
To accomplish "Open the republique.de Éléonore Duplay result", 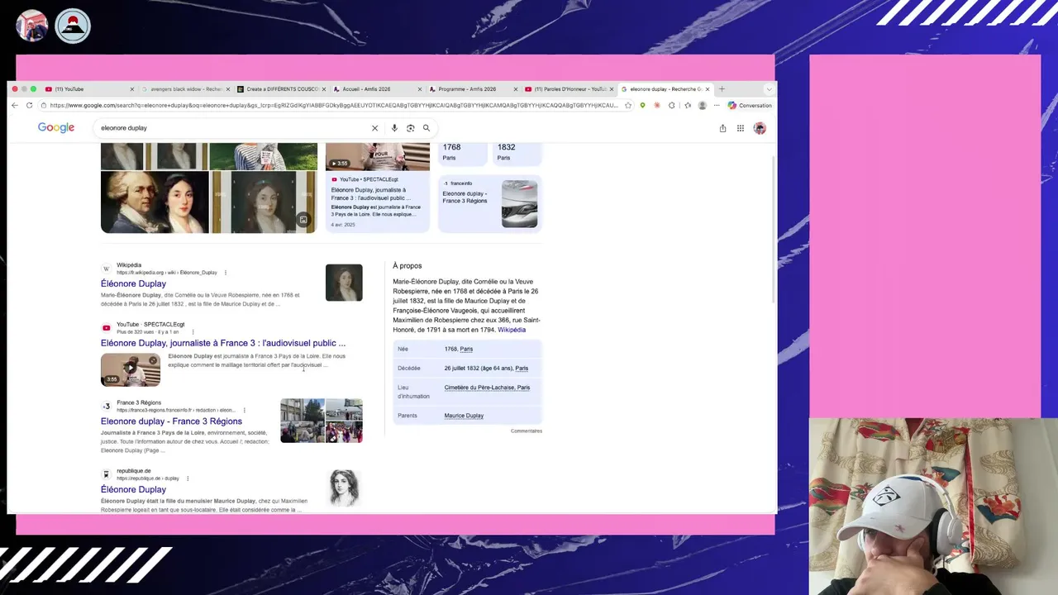I will point(133,489).
